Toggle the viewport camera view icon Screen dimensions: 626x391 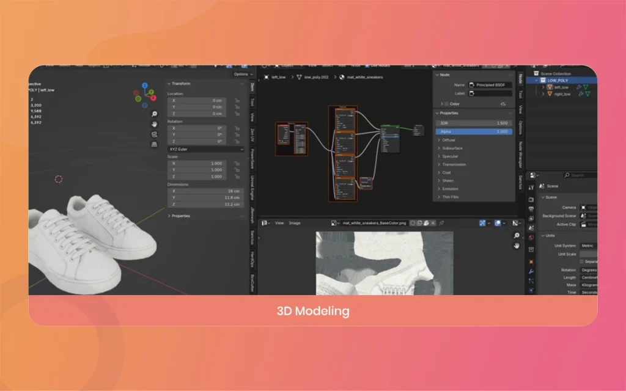[155, 134]
